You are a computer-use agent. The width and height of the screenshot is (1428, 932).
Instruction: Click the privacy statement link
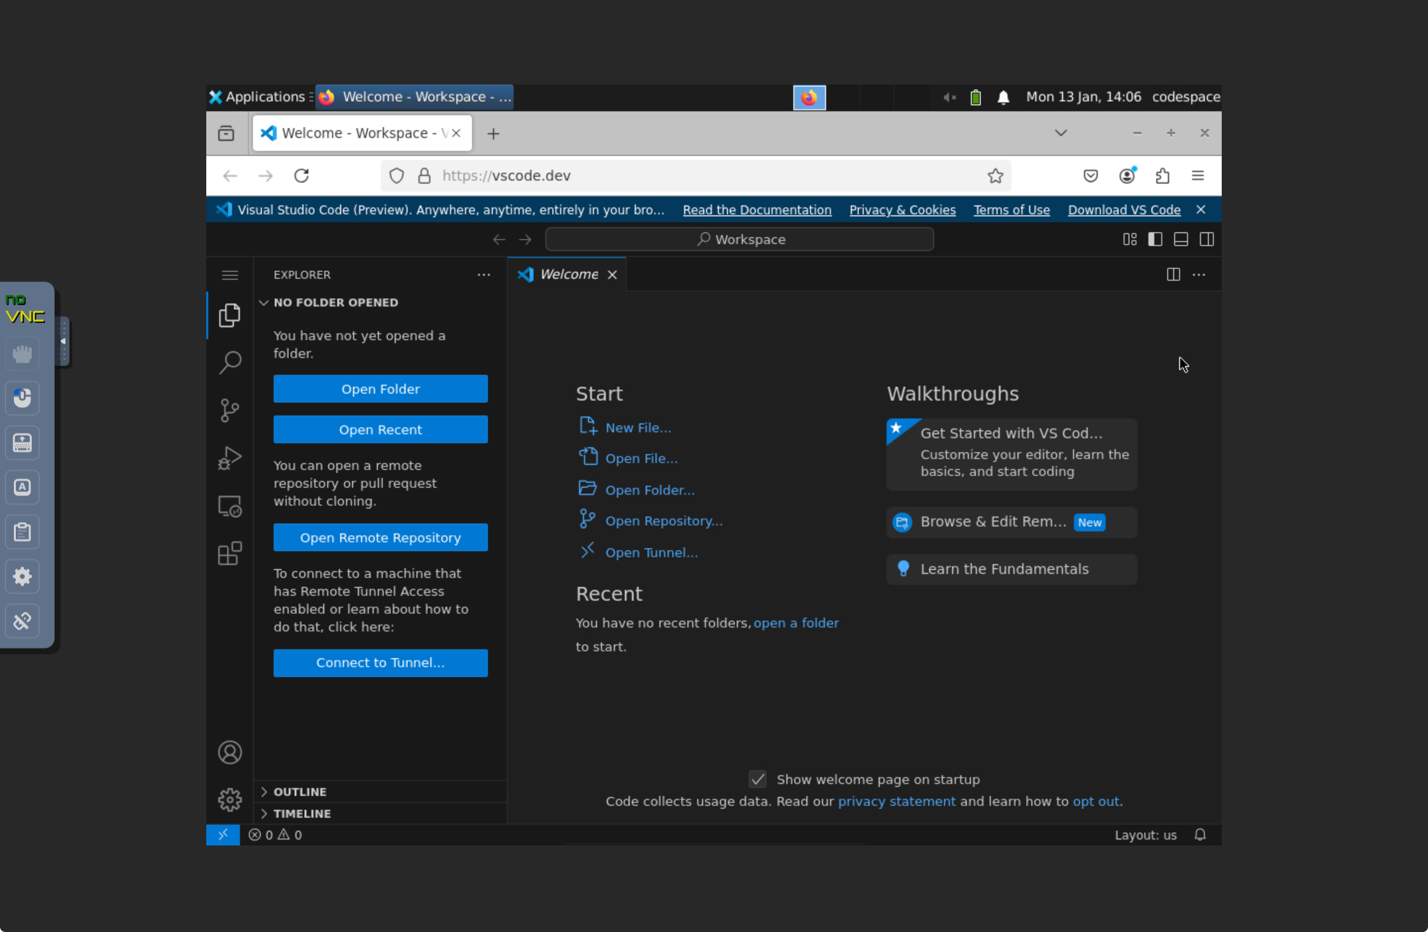(896, 801)
